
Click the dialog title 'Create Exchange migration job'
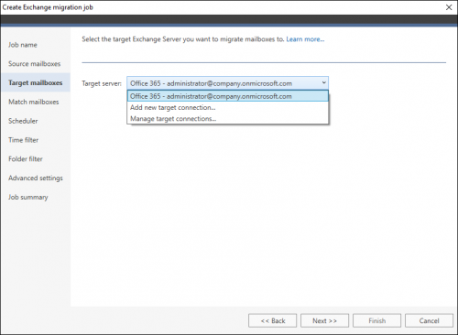point(48,7)
